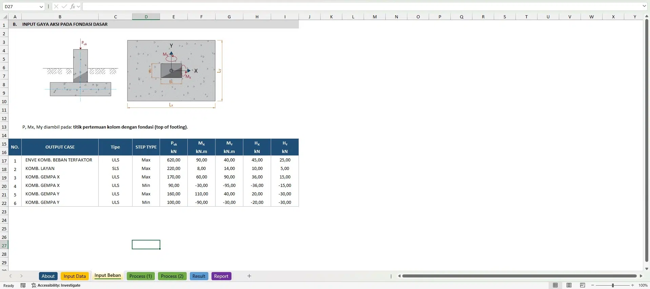The image size is (650, 289).
Task: Click the zoom in plus button
Action: tap(632, 285)
